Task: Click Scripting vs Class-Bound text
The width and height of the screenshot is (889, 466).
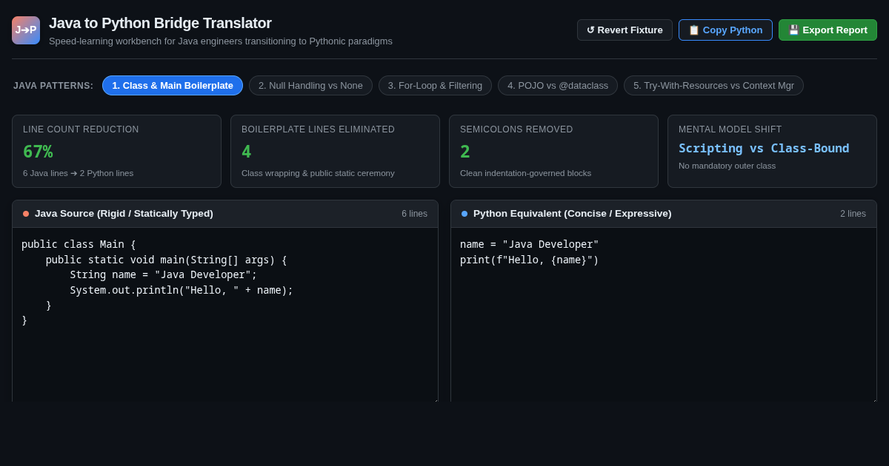Action: (x=764, y=148)
